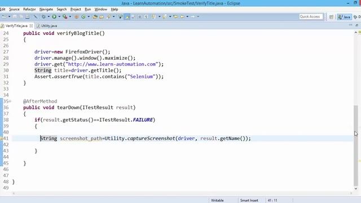This screenshot has height=203, width=361.
Task: Switch to the Debug perspective
Action: pyautogui.click(x=357, y=17)
